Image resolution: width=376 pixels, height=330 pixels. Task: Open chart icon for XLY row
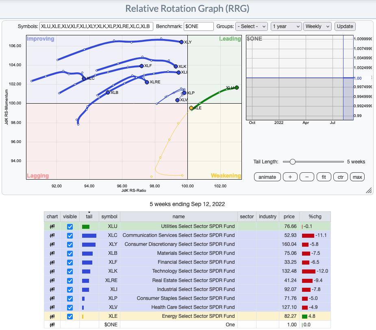[52, 244]
